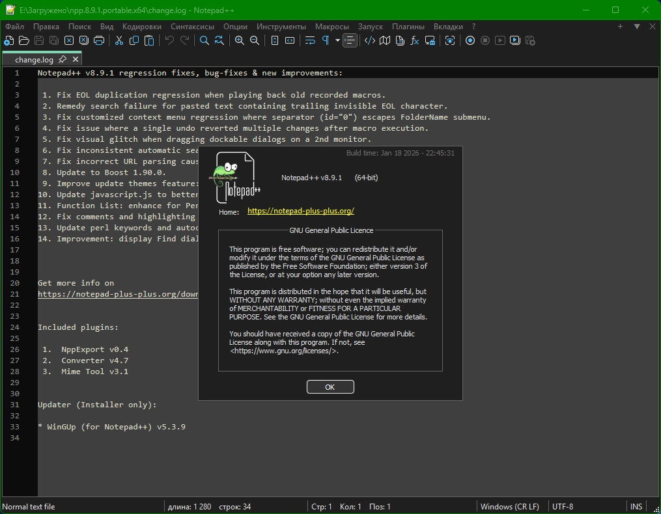Open the tab list dropdown triangle

[636, 26]
